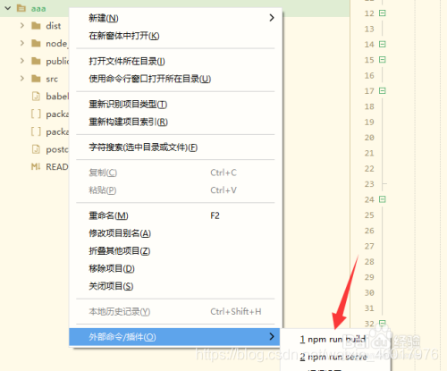This screenshot has height=371, width=447.
Task: Click the src folder icon
Action: (36, 79)
